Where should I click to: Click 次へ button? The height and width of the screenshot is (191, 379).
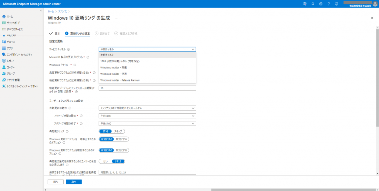[x=74, y=182]
